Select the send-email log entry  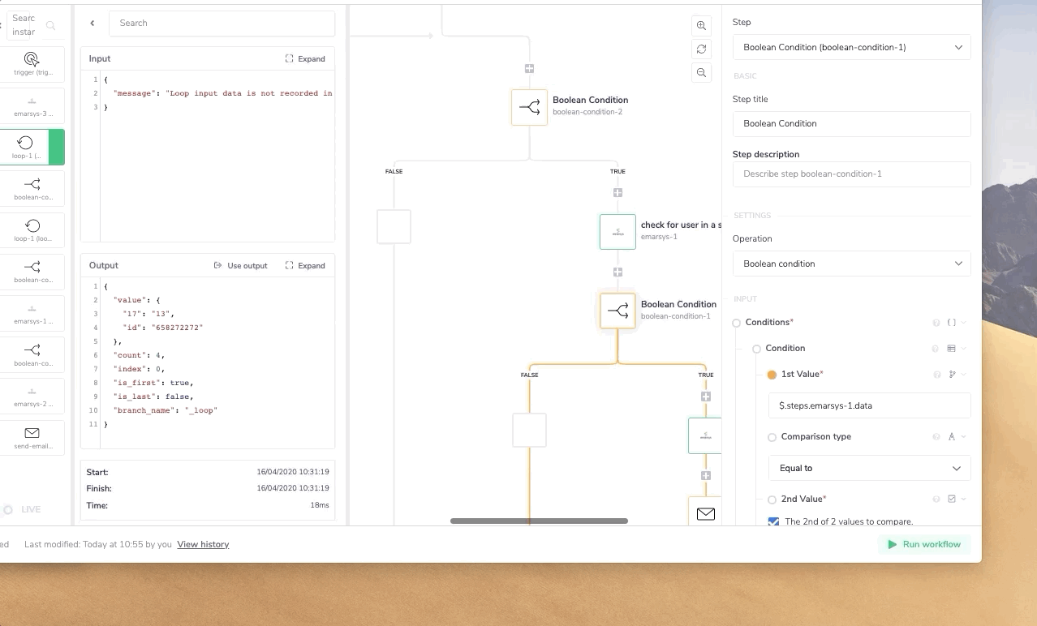pos(32,438)
